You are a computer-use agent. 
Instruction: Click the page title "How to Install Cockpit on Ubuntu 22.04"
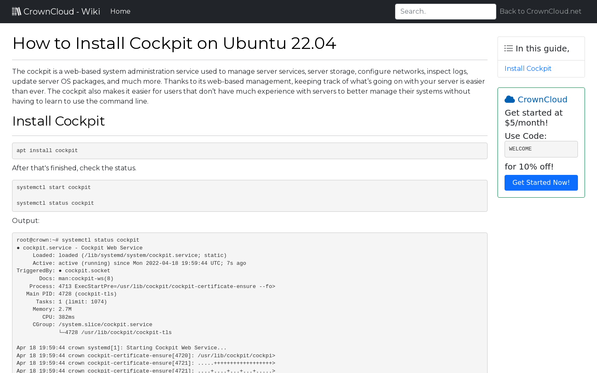tap(174, 43)
